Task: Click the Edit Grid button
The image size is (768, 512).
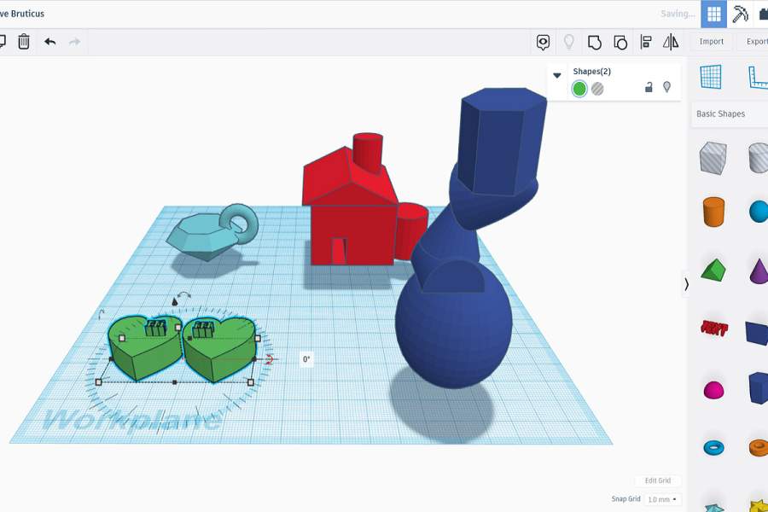Action: (x=657, y=480)
